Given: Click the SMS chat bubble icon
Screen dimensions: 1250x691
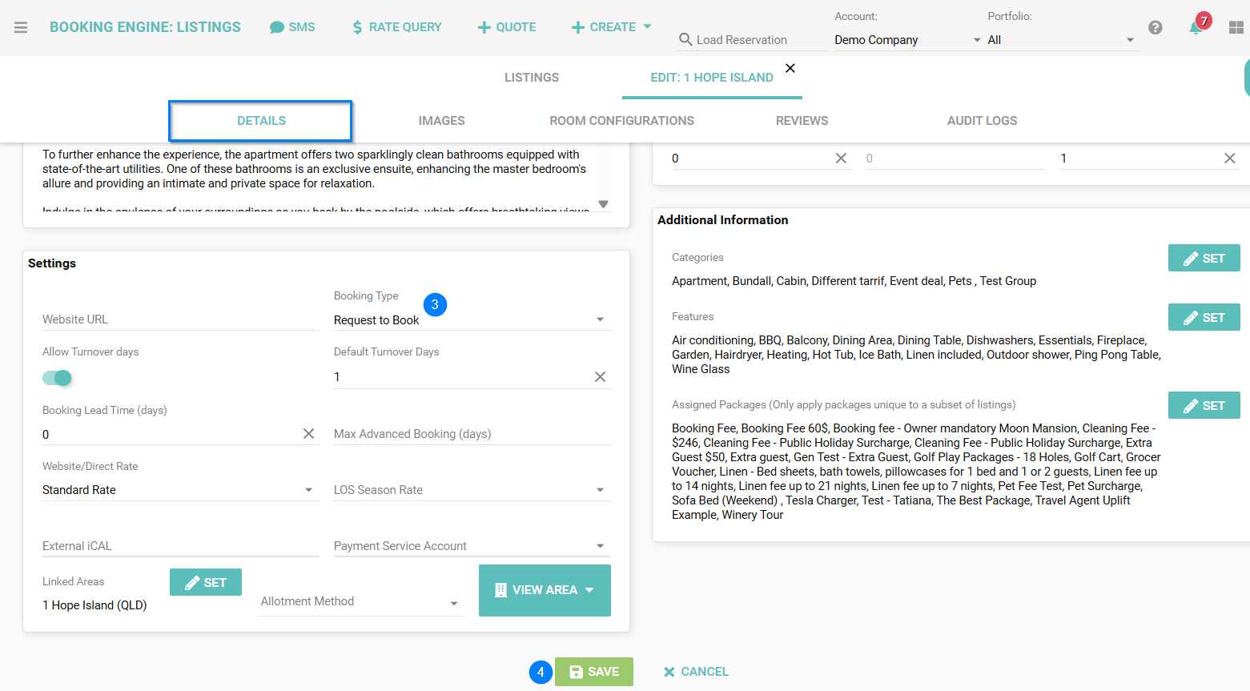Looking at the screenshot, I should (277, 27).
